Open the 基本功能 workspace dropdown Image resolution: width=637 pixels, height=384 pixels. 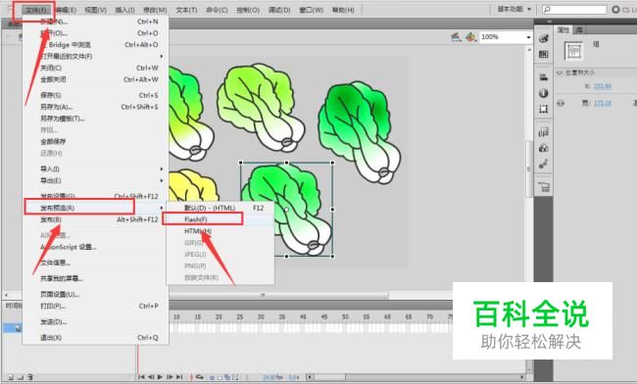point(514,9)
